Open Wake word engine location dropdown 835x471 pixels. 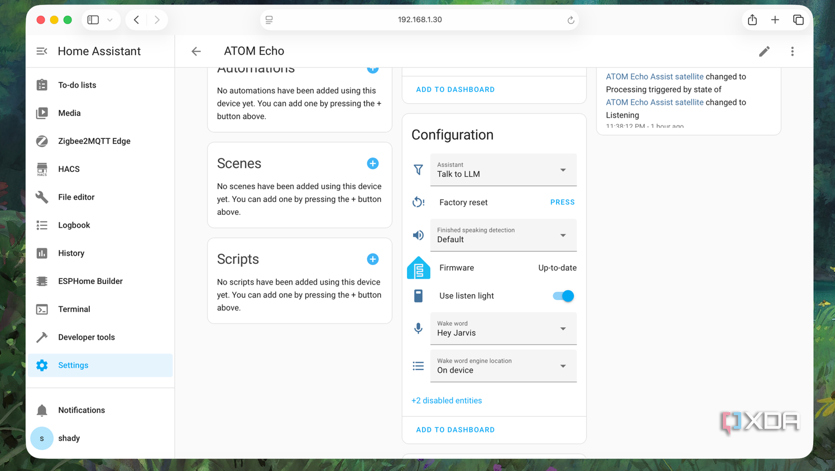pos(503,366)
